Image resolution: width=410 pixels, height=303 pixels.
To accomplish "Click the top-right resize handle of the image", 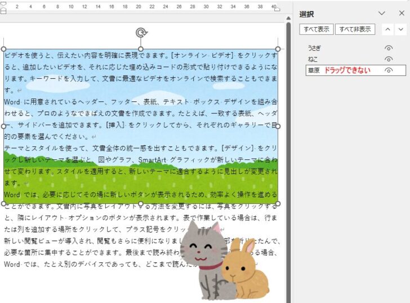I will pyautogui.click(x=278, y=49).
